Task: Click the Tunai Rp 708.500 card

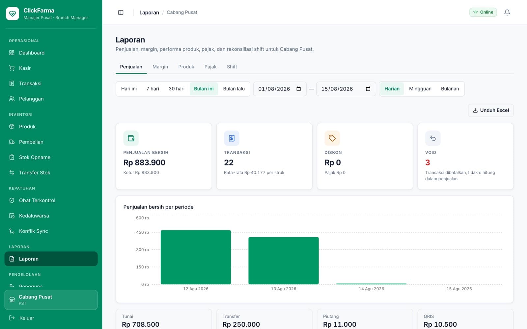Action: pyautogui.click(x=164, y=319)
